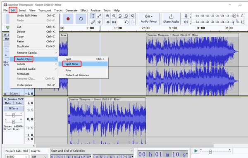
Task: Open the Snap-To Off dropdown
Action: pyautogui.click(x=39, y=156)
